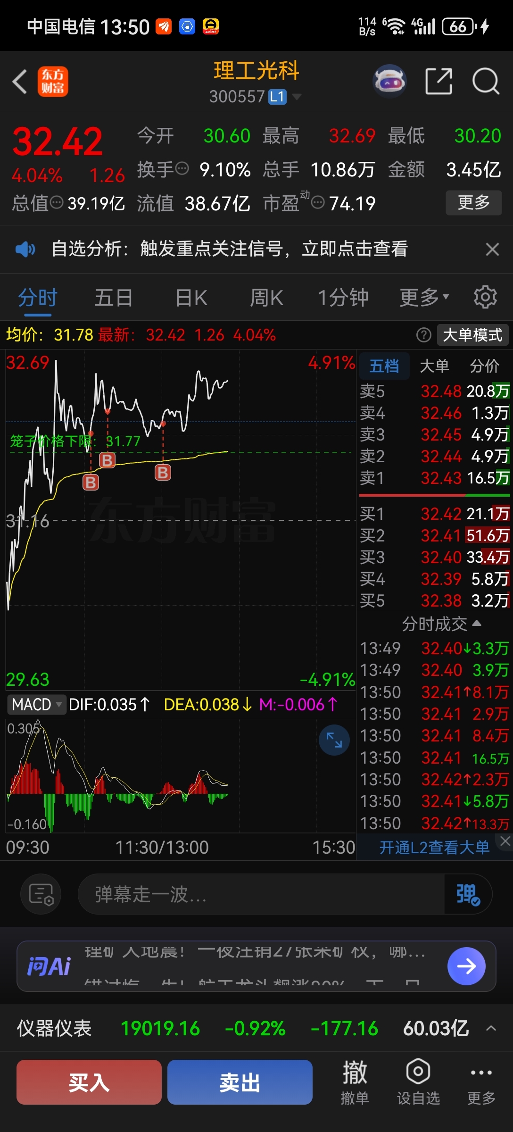Tap the 理工光科 stock title

(256, 71)
